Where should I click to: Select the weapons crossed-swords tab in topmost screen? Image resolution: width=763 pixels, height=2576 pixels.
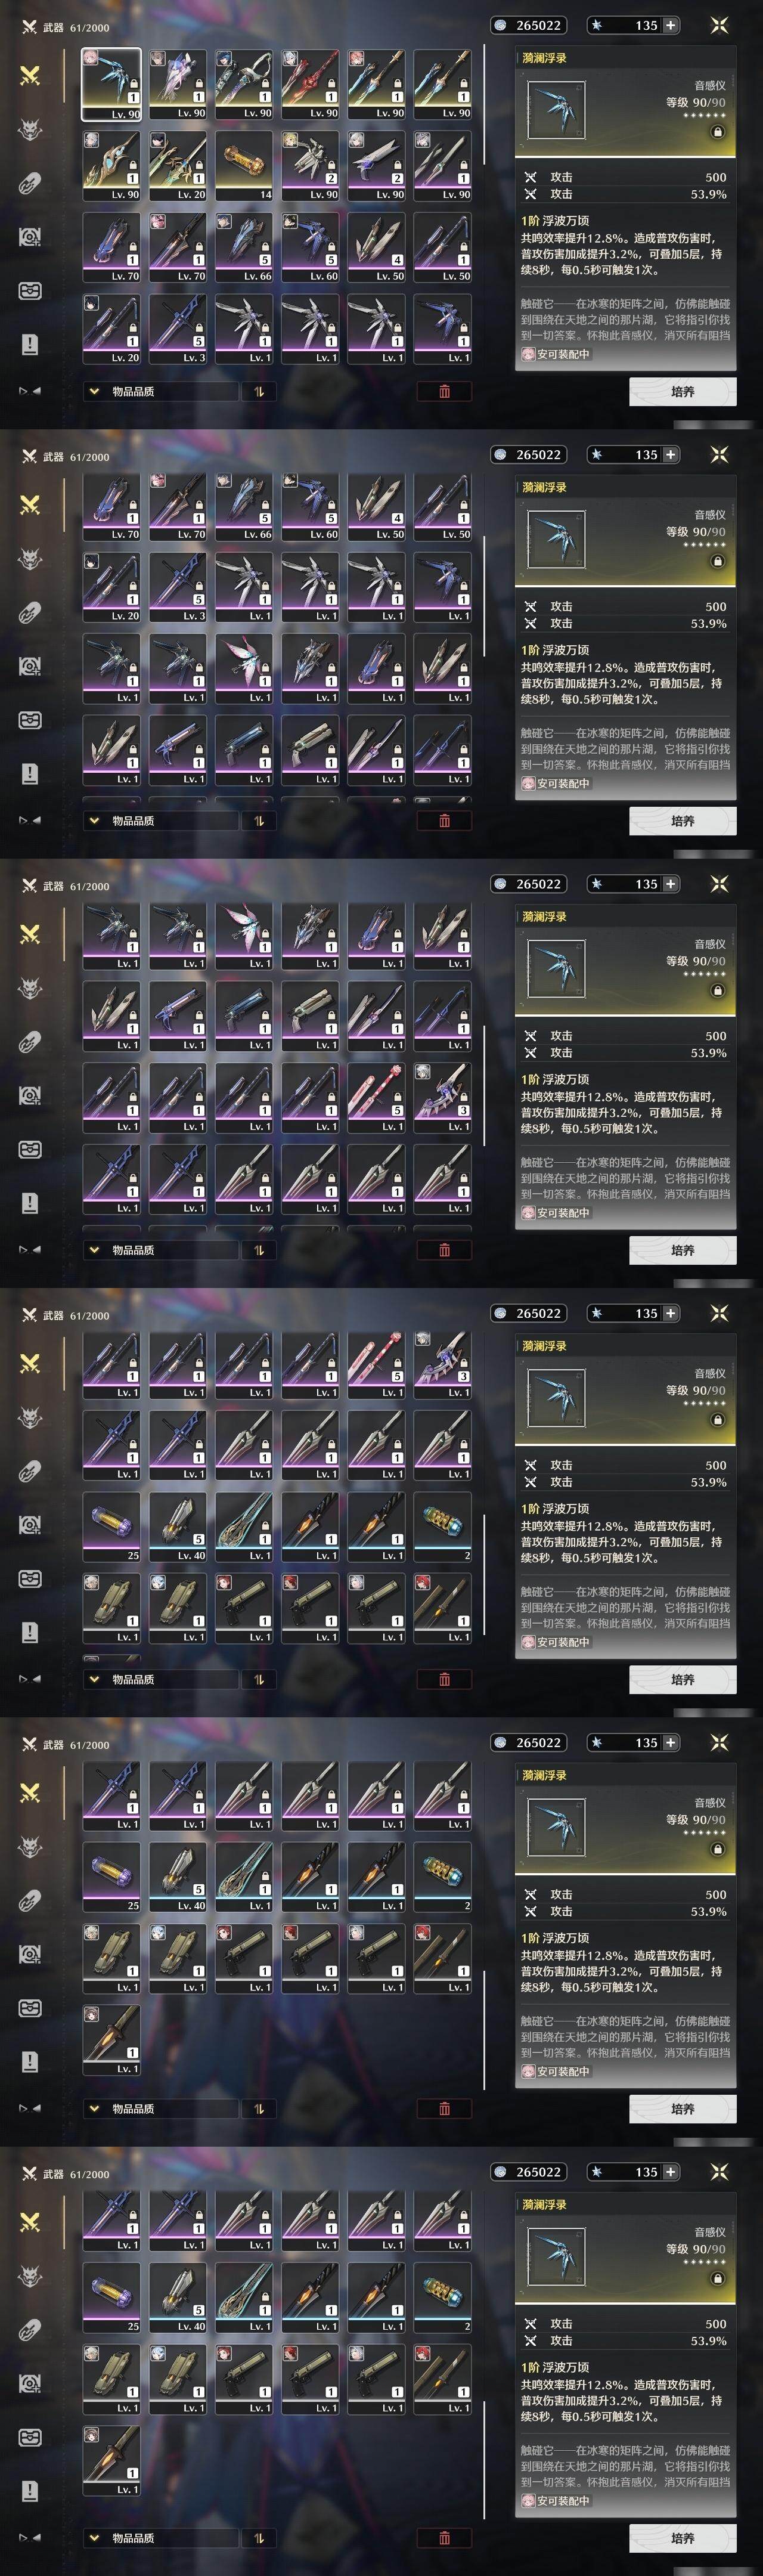(30, 75)
